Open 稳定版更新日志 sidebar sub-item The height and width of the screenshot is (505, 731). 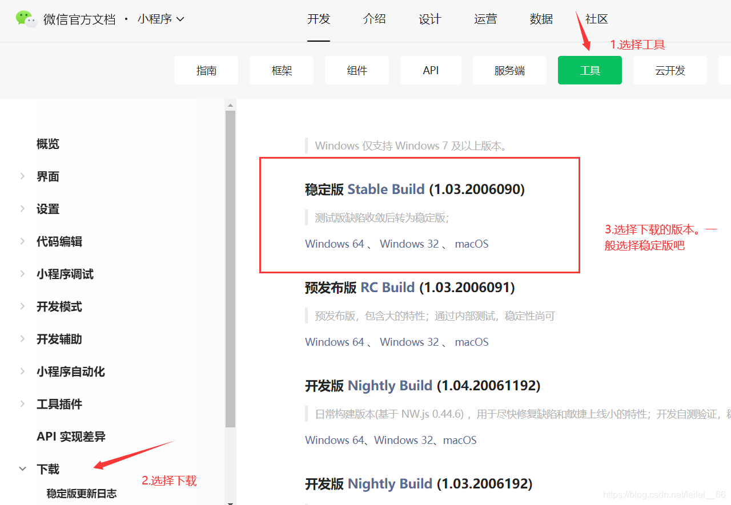click(x=82, y=494)
